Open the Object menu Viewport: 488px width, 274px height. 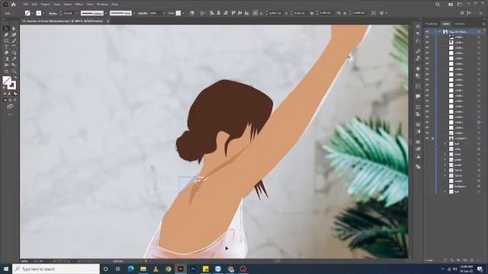pos(45,5)
